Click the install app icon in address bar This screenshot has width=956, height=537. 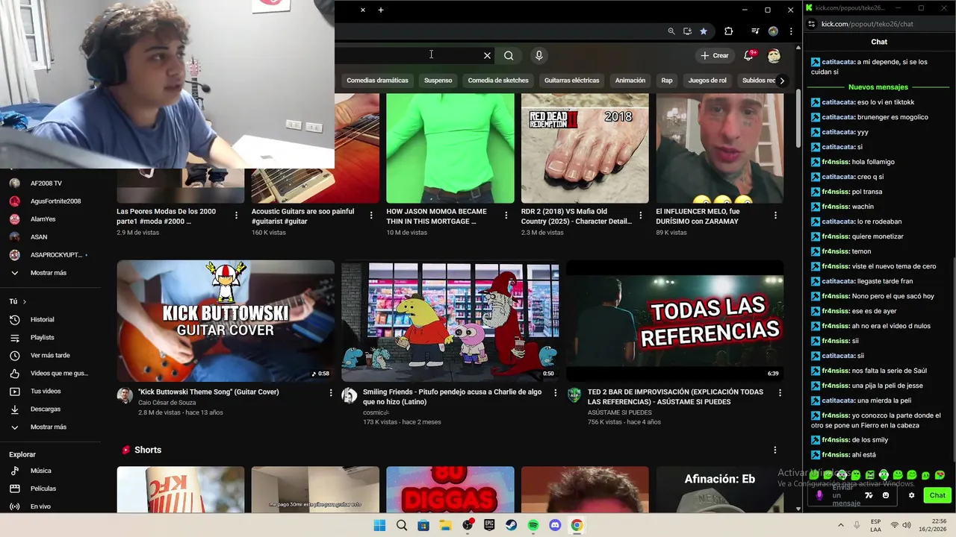pos(687,31)
